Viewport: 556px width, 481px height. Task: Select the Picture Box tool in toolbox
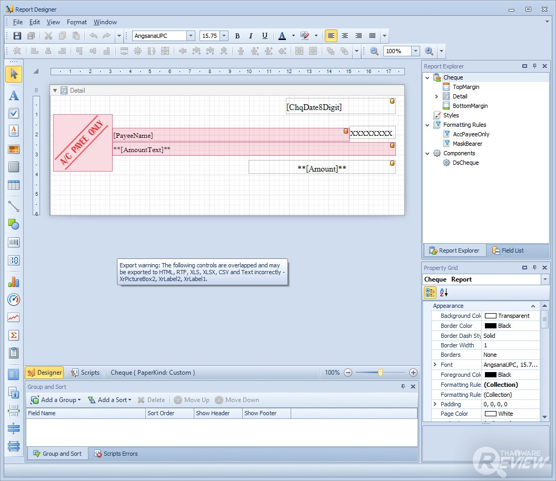coord(14,149)
